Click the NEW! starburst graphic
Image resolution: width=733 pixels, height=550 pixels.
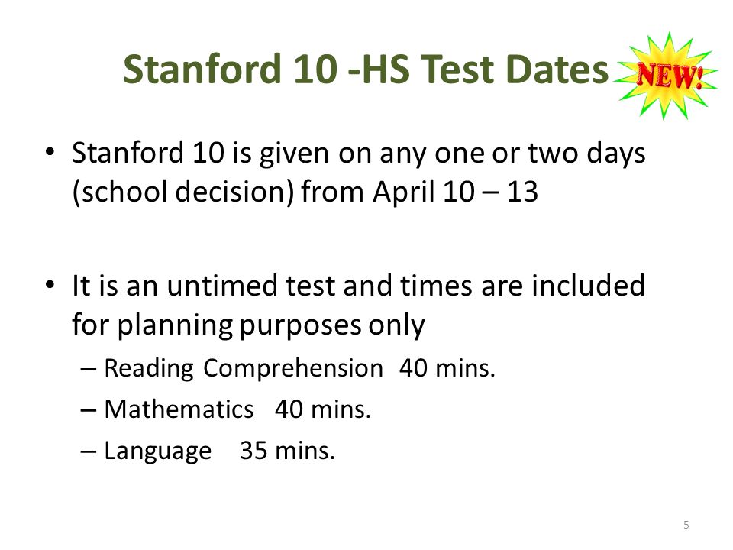click(666, 76)
